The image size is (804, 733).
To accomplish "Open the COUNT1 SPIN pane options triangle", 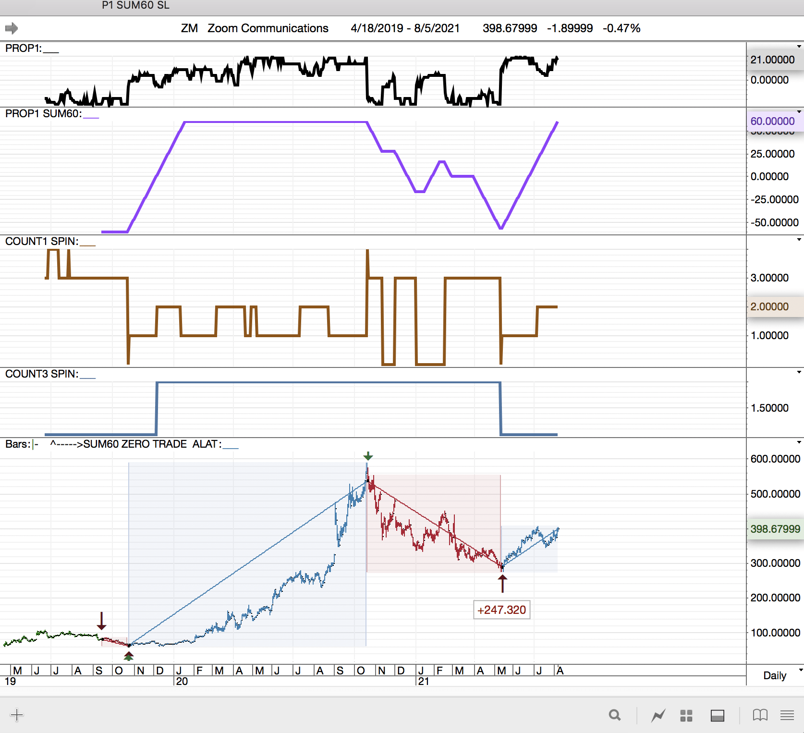I will pyautogui.click(x=799, y=240).
